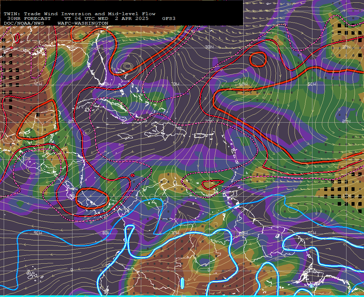The height and width of the screenshot is (297, 364).
Task: Click the '50W' label near the Brazil coast
Action: 312,233
